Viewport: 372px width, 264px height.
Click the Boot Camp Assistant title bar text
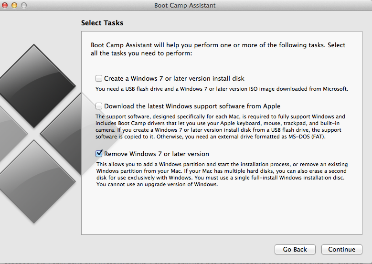click(x=185, y=5)
